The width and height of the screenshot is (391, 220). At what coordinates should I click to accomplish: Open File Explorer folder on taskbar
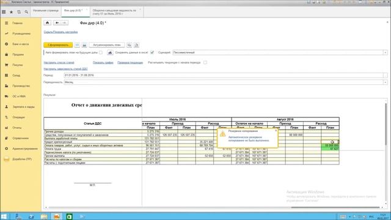click(x=44, y=216)
